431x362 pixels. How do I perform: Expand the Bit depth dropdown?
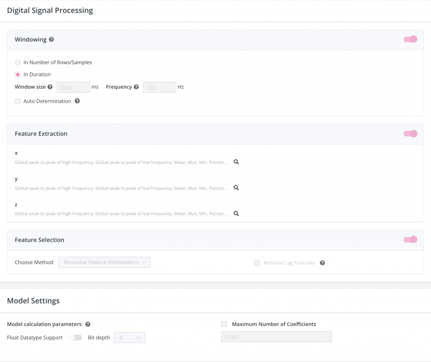pos(129,338)
